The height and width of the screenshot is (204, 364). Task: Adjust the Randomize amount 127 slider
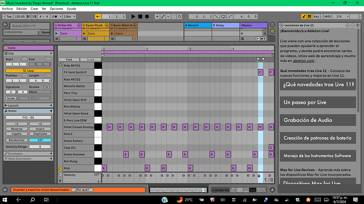pos(40,140)
